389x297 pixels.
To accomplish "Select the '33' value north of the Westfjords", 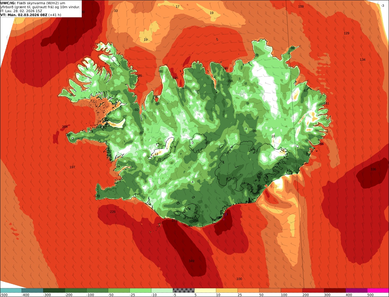I will tap(116, 11).
